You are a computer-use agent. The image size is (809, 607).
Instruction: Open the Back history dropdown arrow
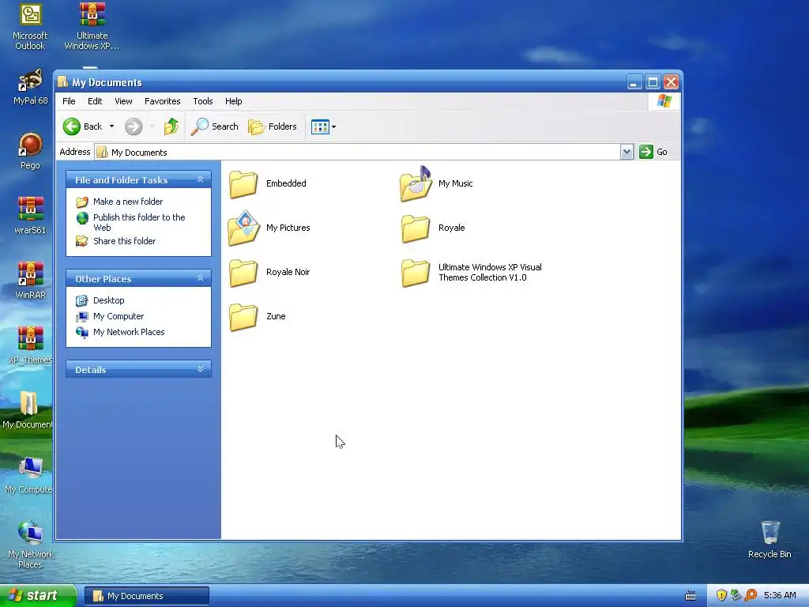[111, 126]
